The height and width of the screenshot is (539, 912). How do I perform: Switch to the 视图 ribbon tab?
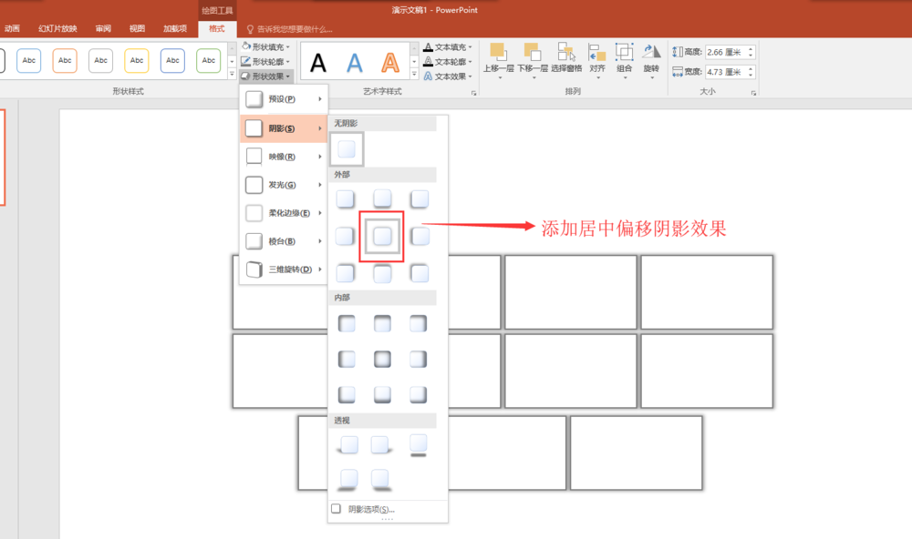(x=138, y=28)
